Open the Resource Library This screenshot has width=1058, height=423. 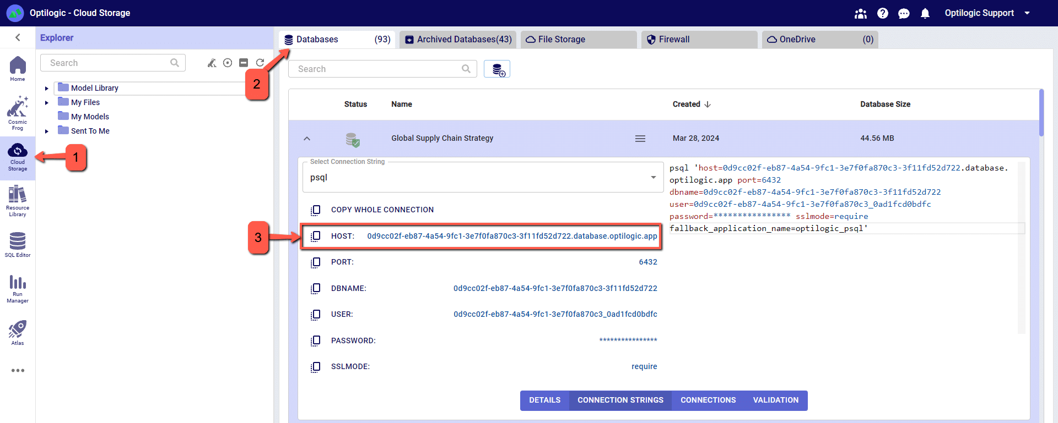[x=18, y=201]
